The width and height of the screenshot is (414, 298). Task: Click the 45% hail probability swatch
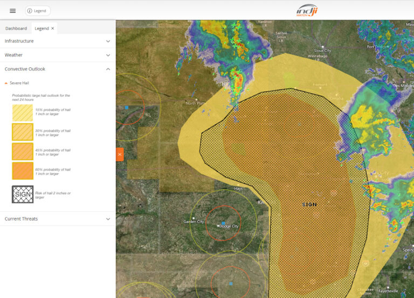pyautogui.click(x=23, y=151)
